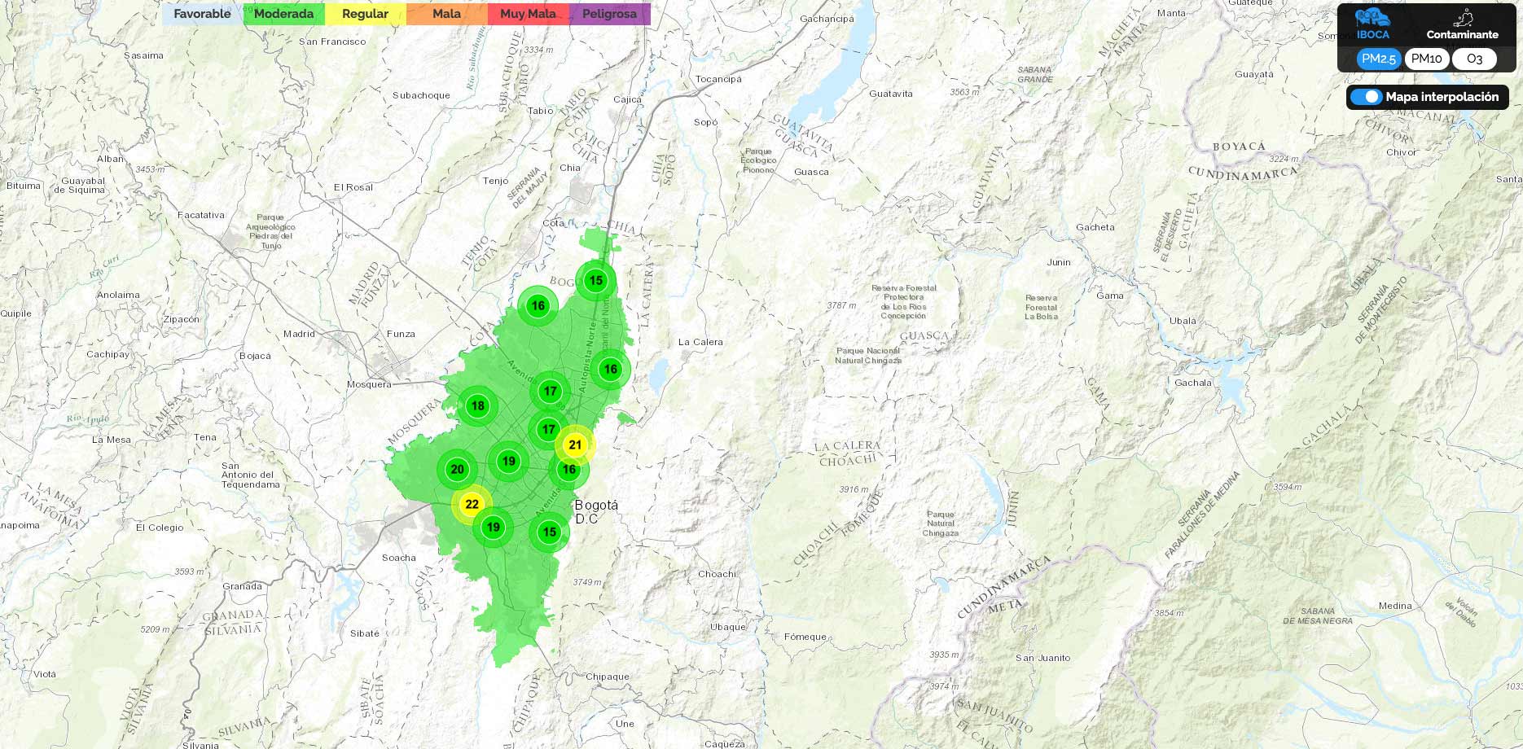Viewport: 1523px width, 749px height.
Task: Click the green Moderada legend swatch
Action: click(x=284, y=14)
